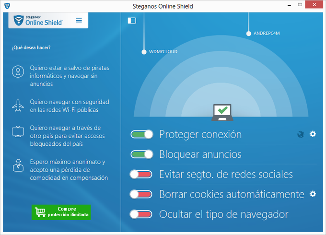Toggle off Proteger conexión switch
The height and width of the screenshot is (235, 326).
tap(142, 134)
